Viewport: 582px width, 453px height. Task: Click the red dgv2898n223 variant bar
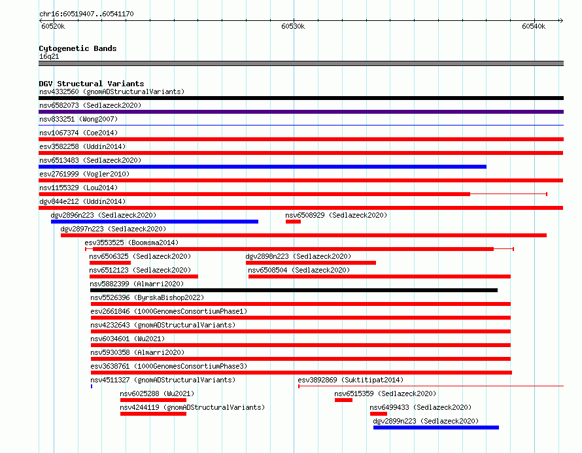click(x=311, y=263)
